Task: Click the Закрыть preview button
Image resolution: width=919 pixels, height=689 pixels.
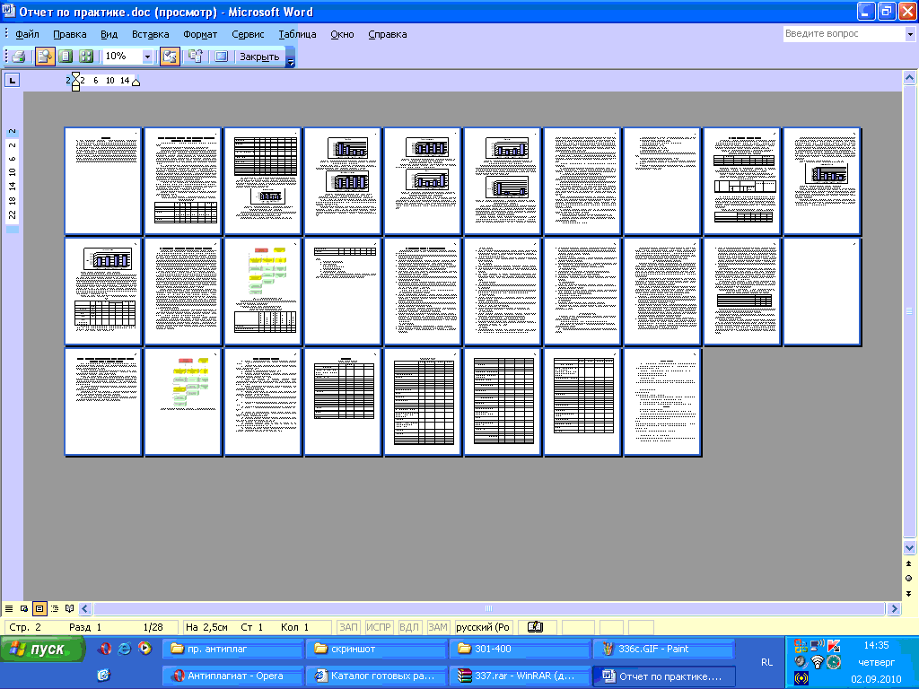Action: (x=258, y=57)
